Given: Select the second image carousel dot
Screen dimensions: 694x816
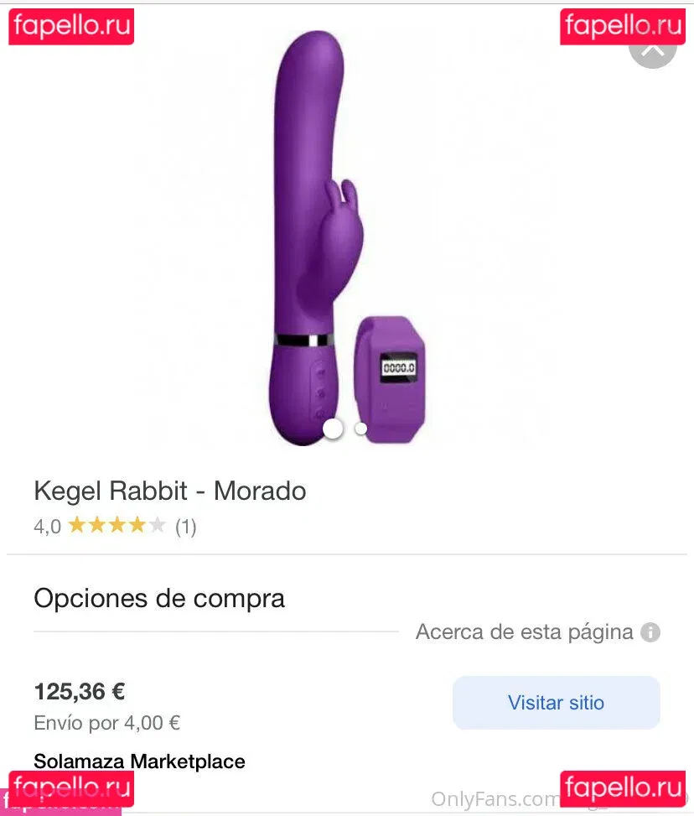Looking at the screenshot, I should point(360,429).
